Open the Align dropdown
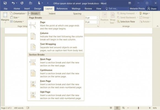 (145, 13)
